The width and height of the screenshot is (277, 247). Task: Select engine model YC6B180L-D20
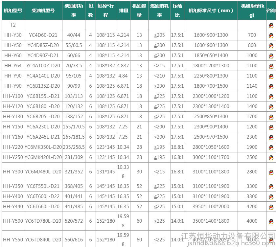pos(43,106)
